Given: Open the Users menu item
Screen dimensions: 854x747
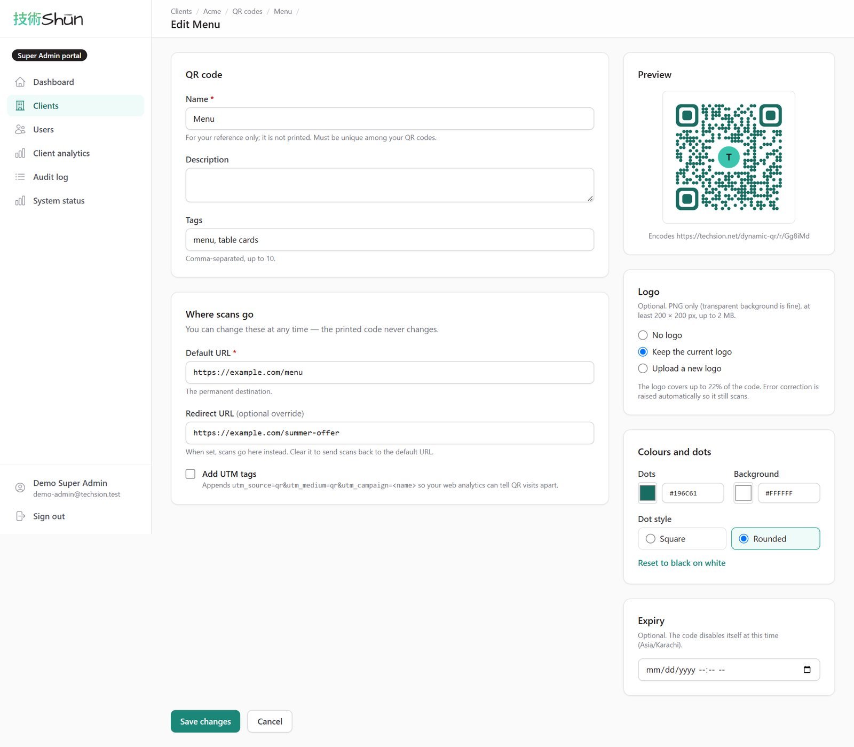Looking at the screenshot, I should coord(76,129).
